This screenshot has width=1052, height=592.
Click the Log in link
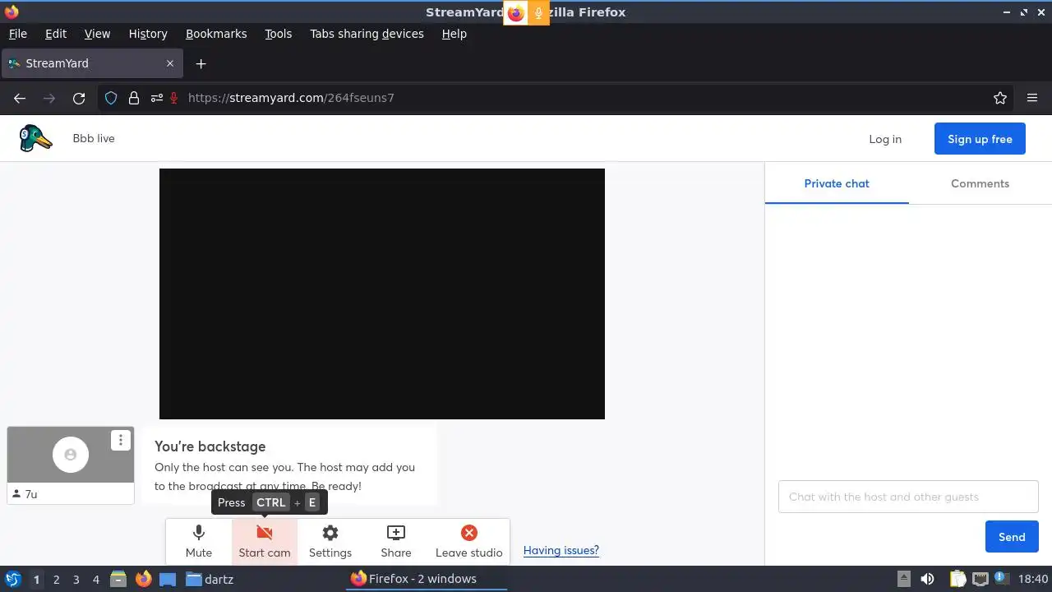pos(885,139)
